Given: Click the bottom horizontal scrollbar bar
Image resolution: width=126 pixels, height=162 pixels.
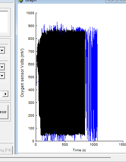Looking at the screenshot, I should coord(55,157).
